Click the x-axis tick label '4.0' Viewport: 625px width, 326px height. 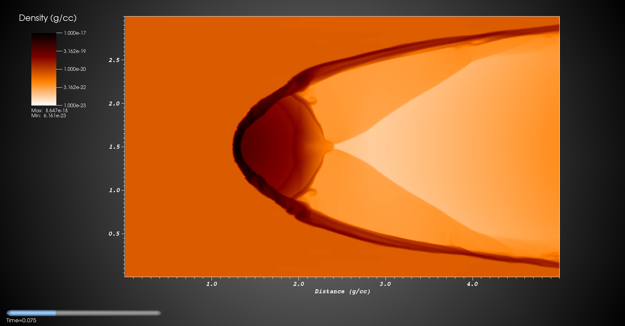pos(472,284)
